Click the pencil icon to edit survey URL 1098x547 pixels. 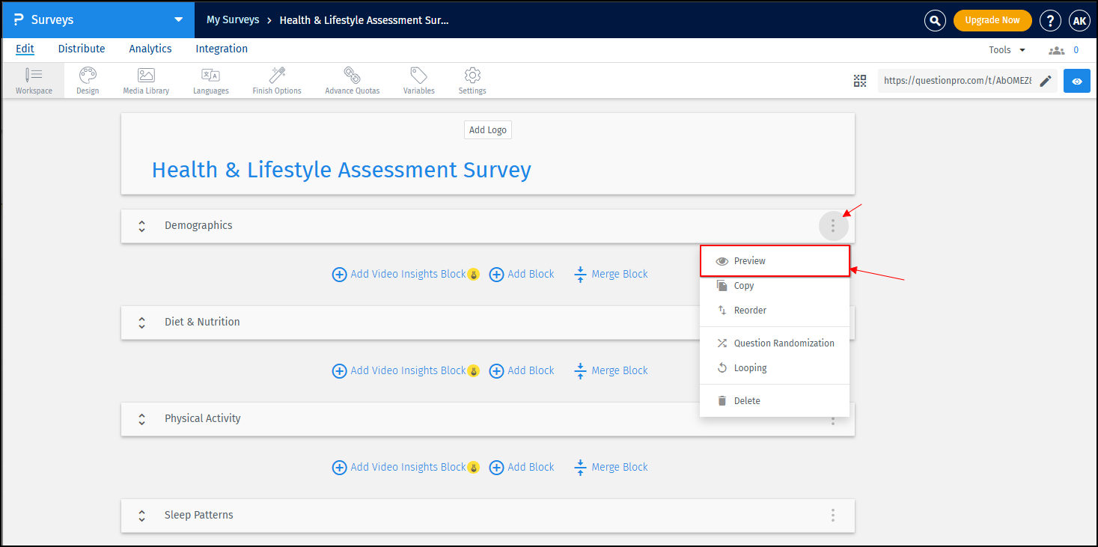1046,80
